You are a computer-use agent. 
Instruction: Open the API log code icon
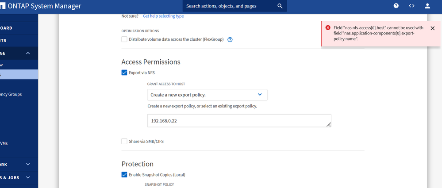[x=411, y=6]
